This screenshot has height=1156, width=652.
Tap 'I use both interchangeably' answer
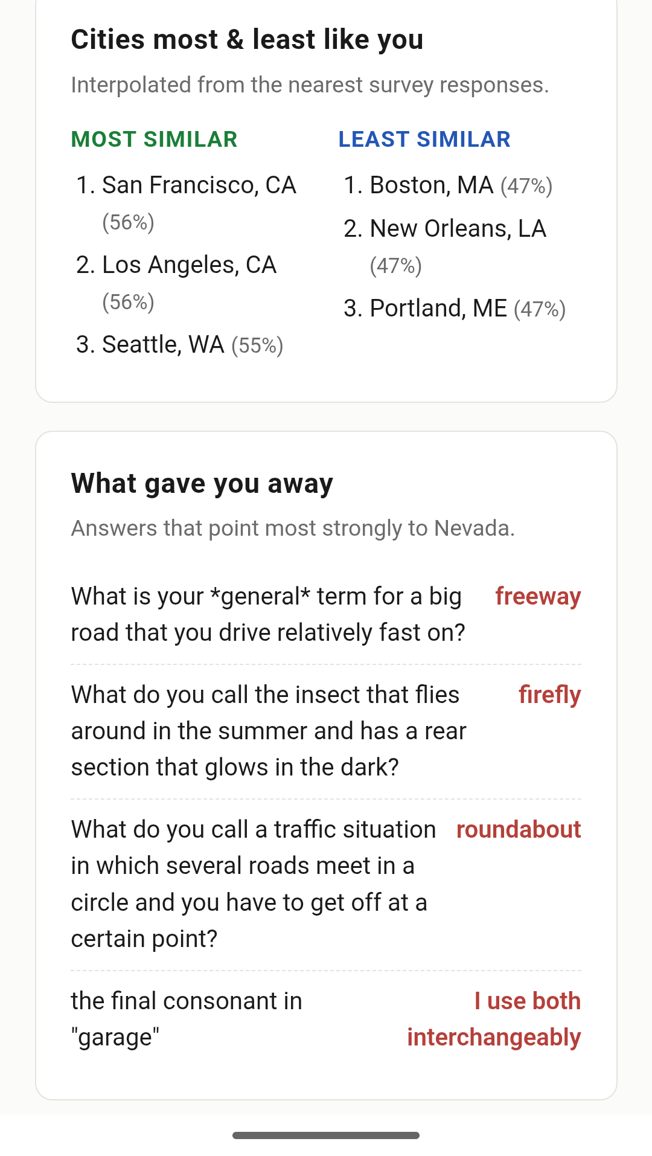click(494, 1020)
